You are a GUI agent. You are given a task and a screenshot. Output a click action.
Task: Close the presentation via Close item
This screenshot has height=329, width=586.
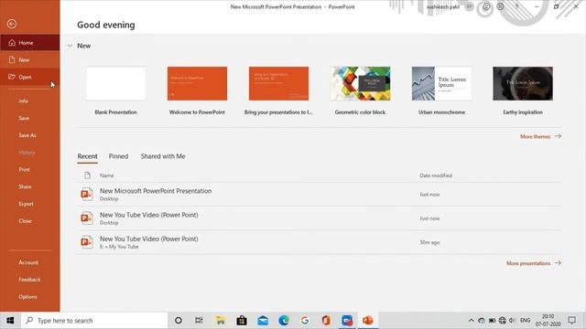click(x=25, y=221)
